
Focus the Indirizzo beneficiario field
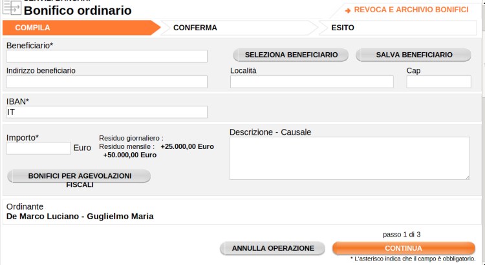107,82
